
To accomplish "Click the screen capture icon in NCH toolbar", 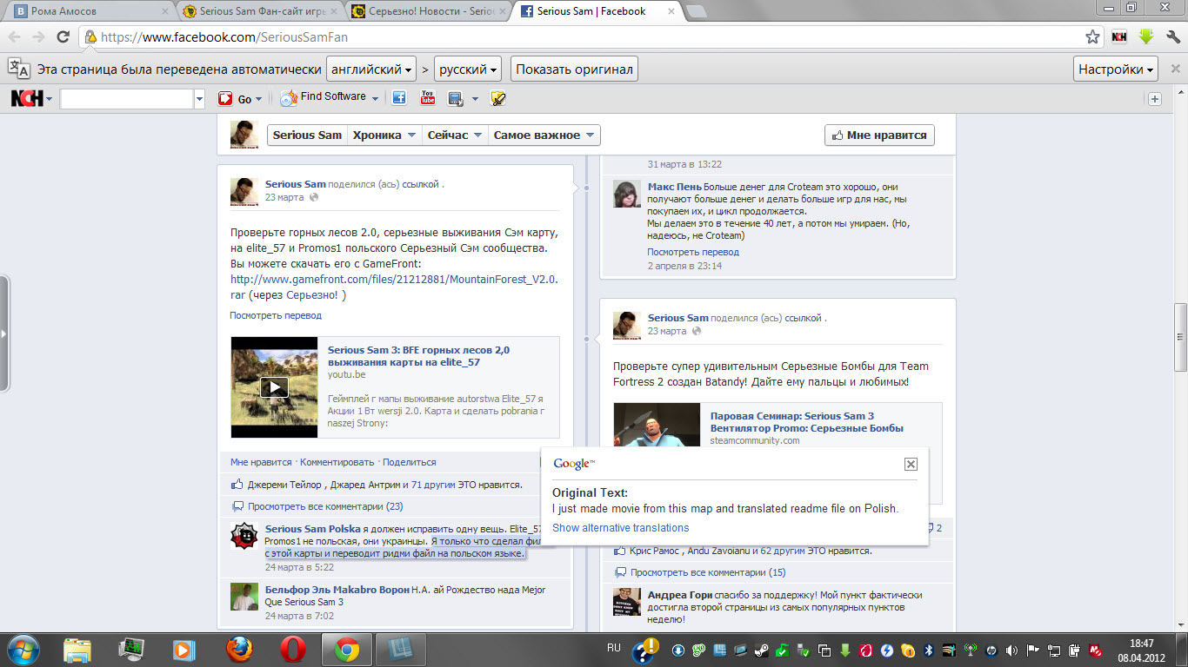I will coord(456,99).
